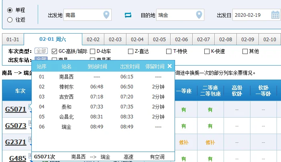
Task: Click the 高级软卧 column header
Action: tap(237, 91)
